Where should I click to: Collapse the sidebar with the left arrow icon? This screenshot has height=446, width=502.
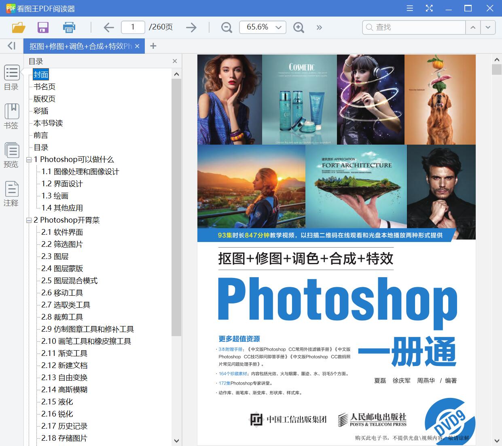click(12, 46)
